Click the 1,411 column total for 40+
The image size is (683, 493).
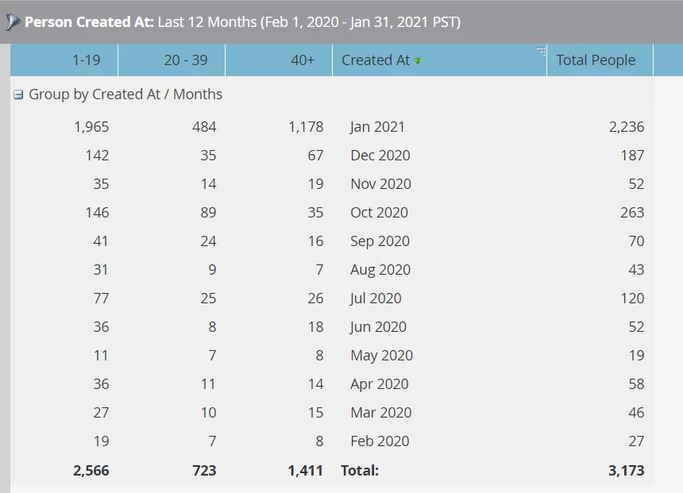[x=305, y=470]
